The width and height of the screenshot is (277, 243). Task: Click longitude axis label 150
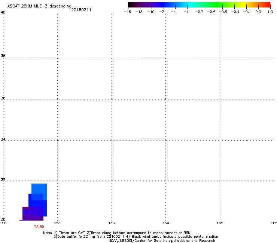[3, 223]
